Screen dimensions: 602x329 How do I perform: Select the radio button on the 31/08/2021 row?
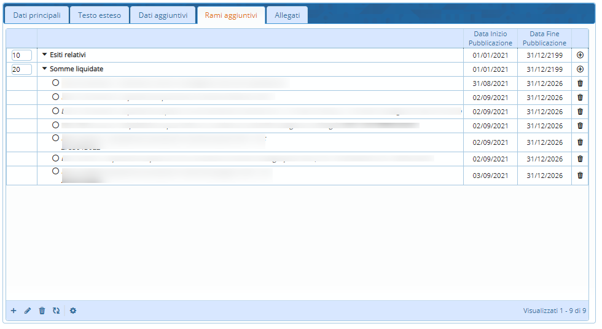coord(56,82)
